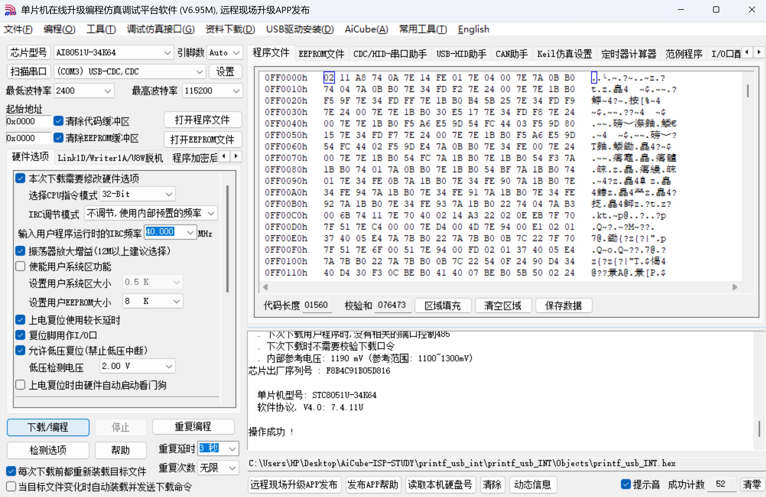Image resolution: width=766 pixels, height=497 pixels.
Task: Switch to Keil仿真设置 tab
Action: point(564,54)
